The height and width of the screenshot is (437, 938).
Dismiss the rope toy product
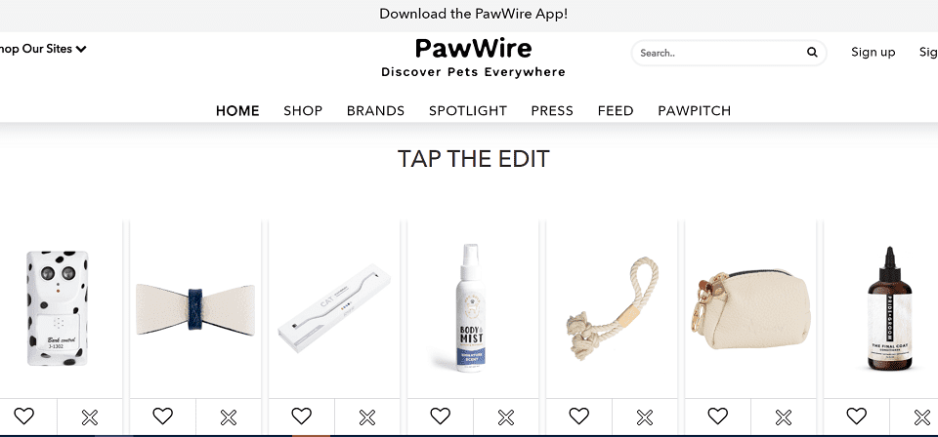click(x=645, y=417)
